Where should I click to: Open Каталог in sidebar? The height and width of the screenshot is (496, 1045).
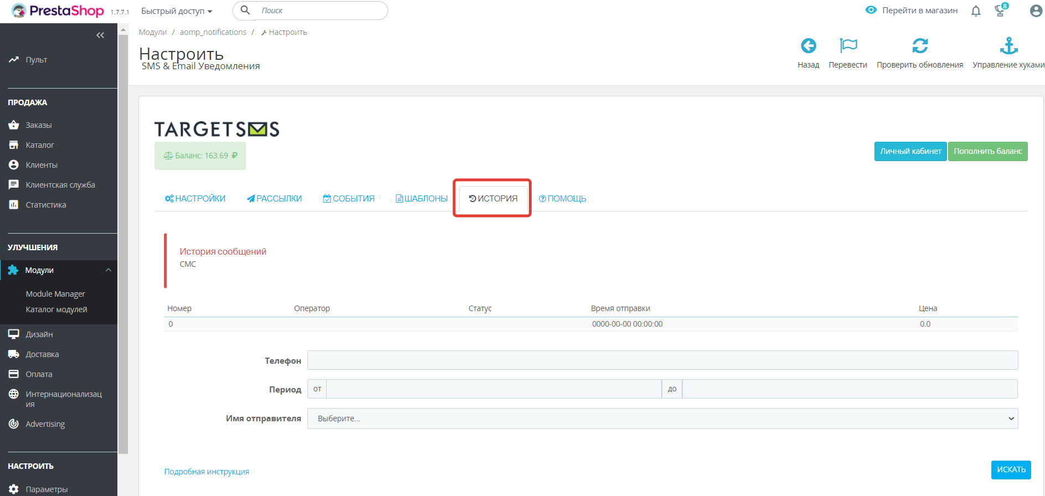pos(40,145)
